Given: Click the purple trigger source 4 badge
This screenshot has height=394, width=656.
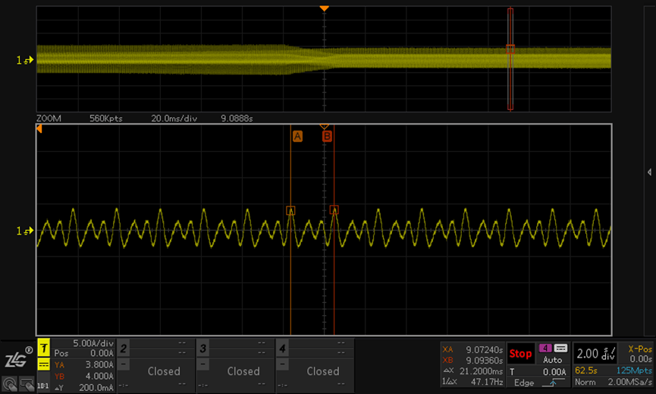Looking at the screenshot, I should point(545,348).
